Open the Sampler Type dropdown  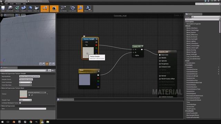pos(25,100)
